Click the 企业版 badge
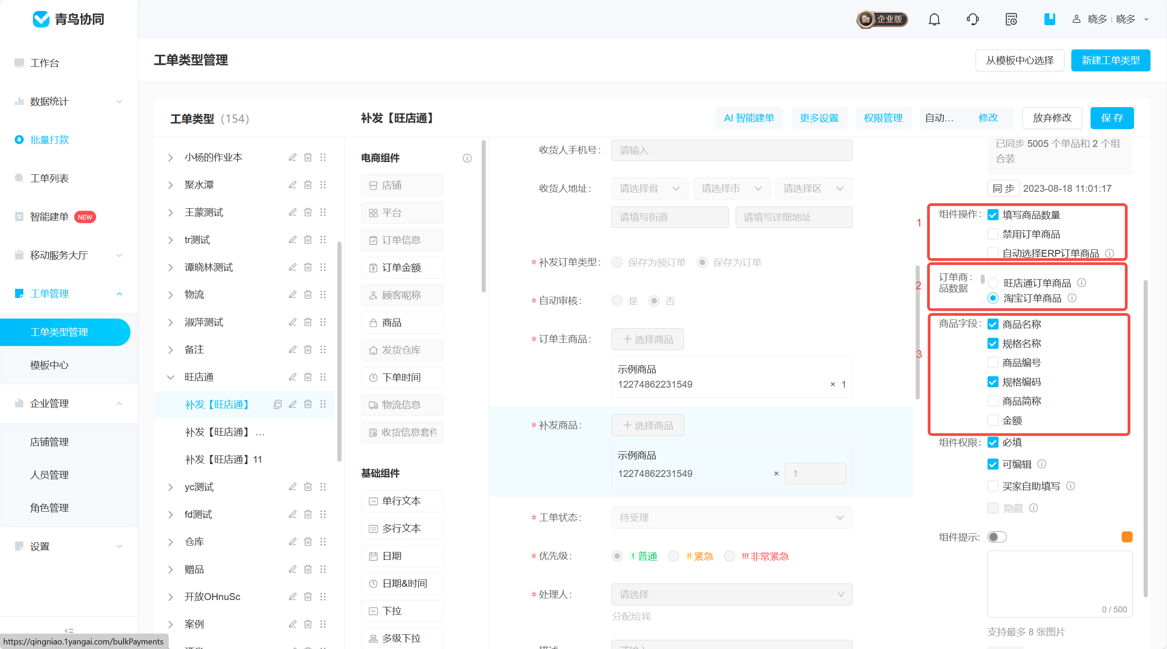Viewport: 1167px width, 649px height. (x=882, y=19)
